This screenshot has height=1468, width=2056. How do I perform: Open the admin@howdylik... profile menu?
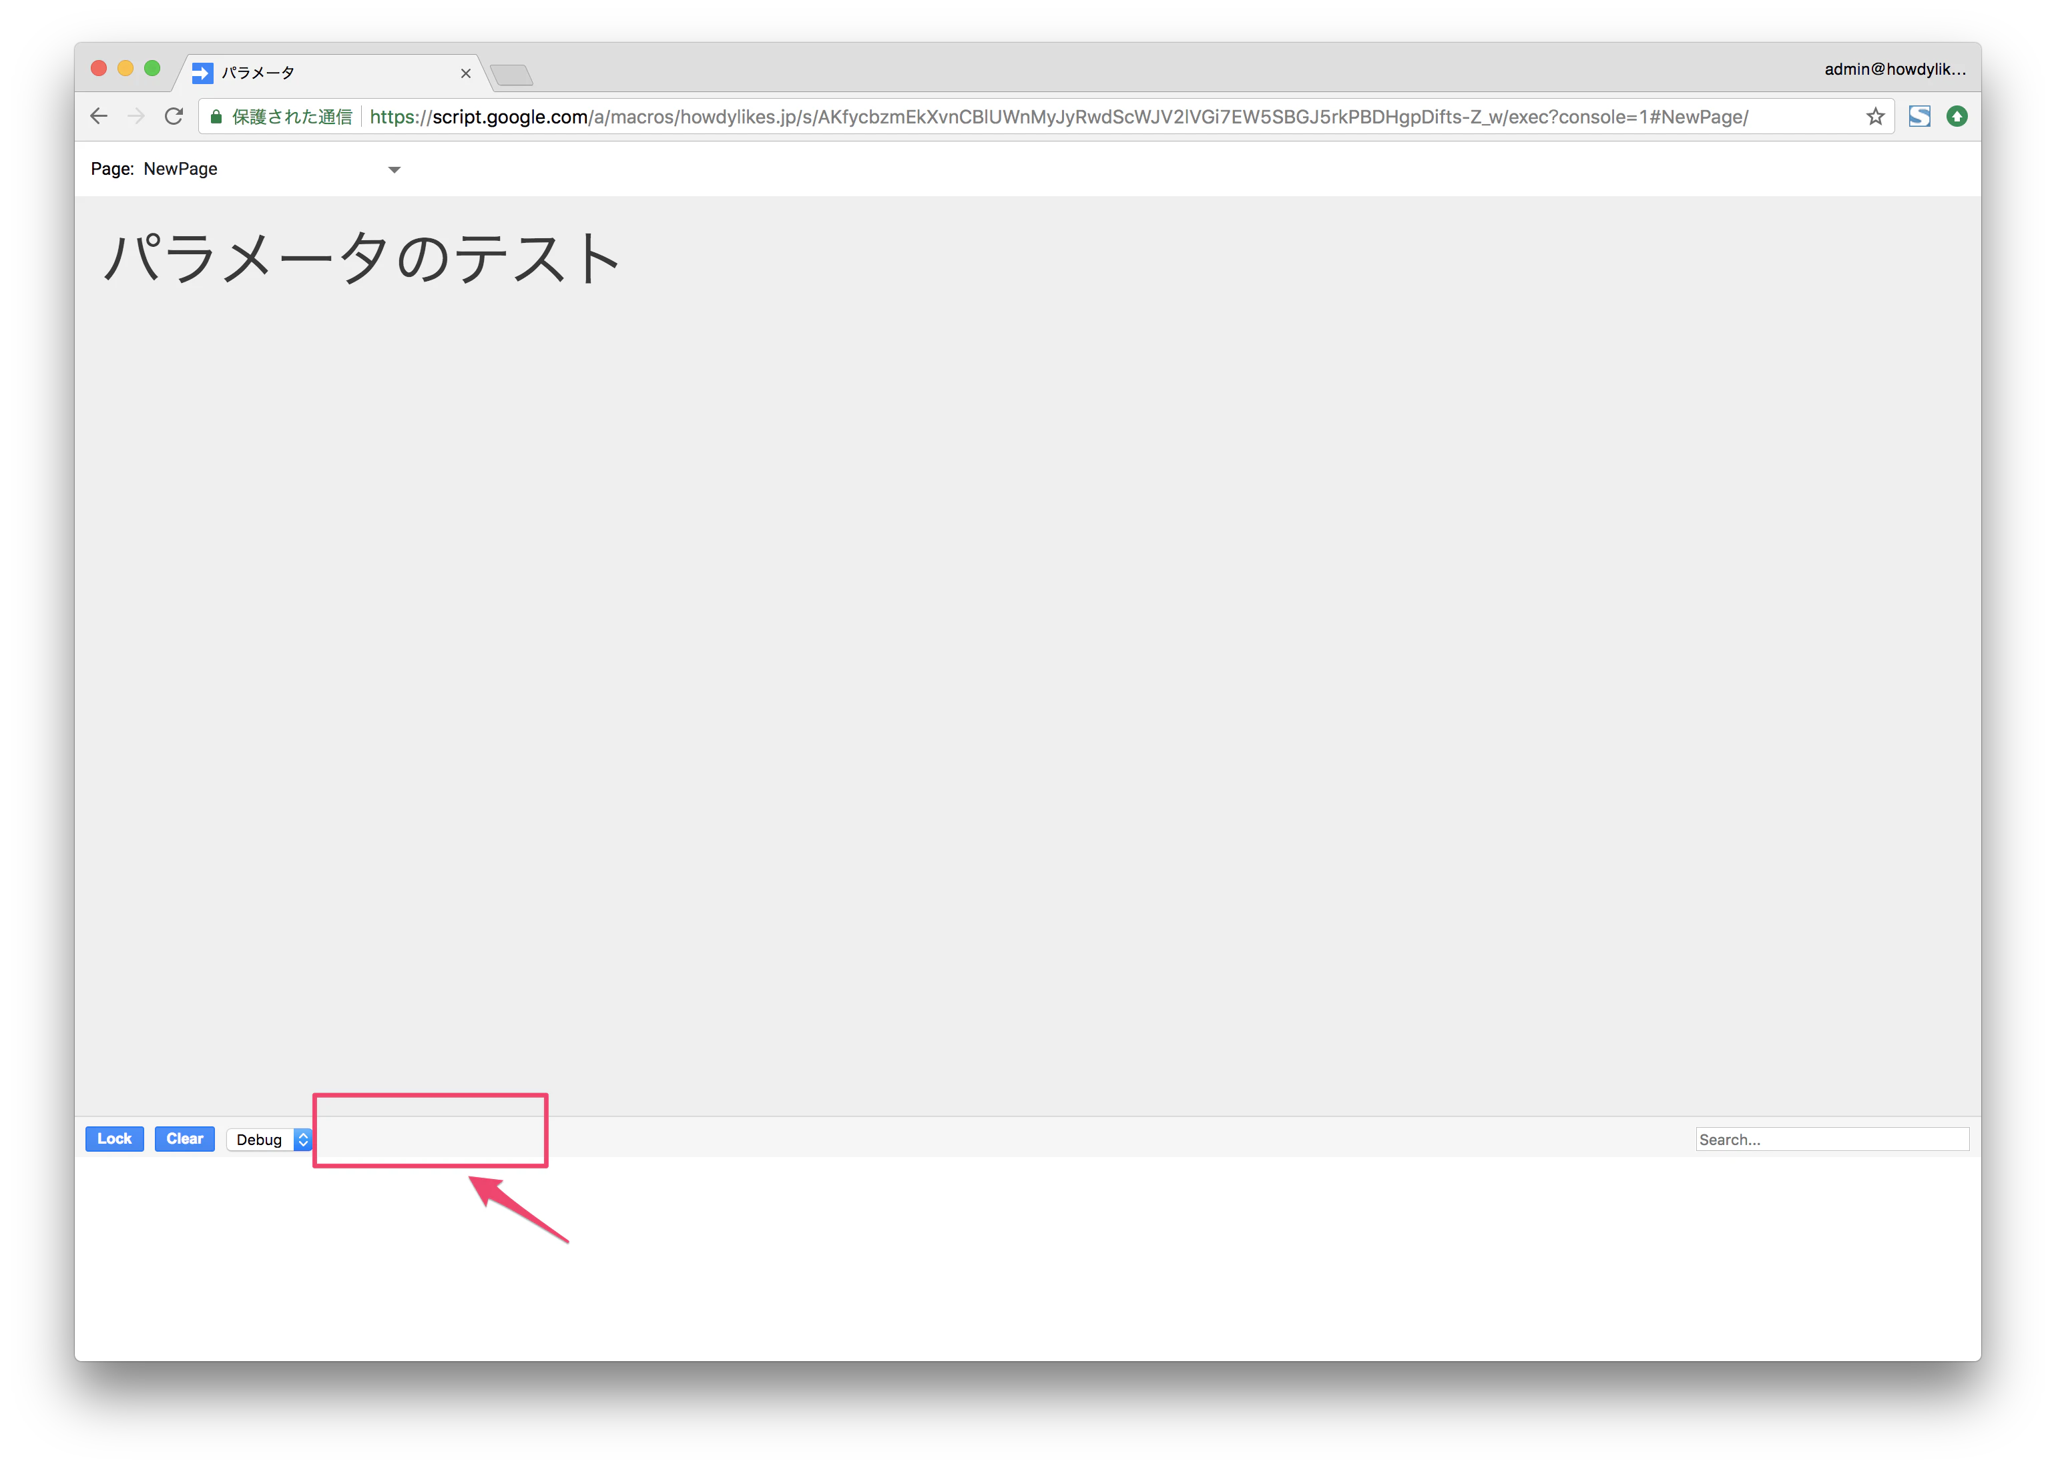point(1894,69)
